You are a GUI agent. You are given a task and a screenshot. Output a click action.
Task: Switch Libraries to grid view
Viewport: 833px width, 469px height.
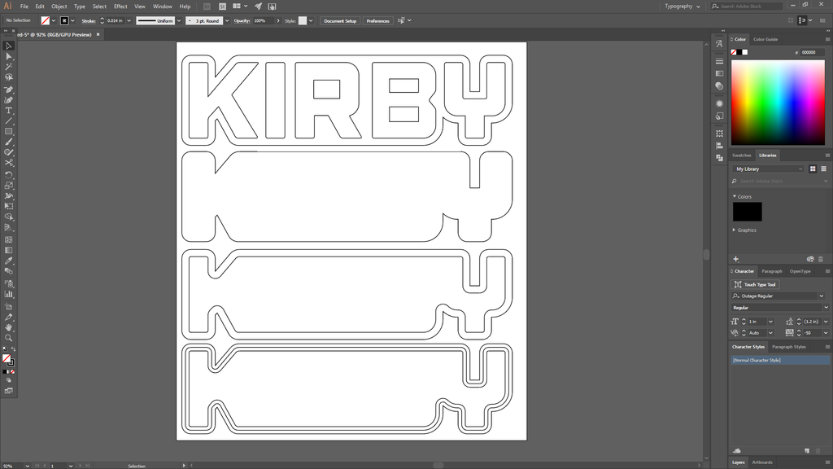813,169
